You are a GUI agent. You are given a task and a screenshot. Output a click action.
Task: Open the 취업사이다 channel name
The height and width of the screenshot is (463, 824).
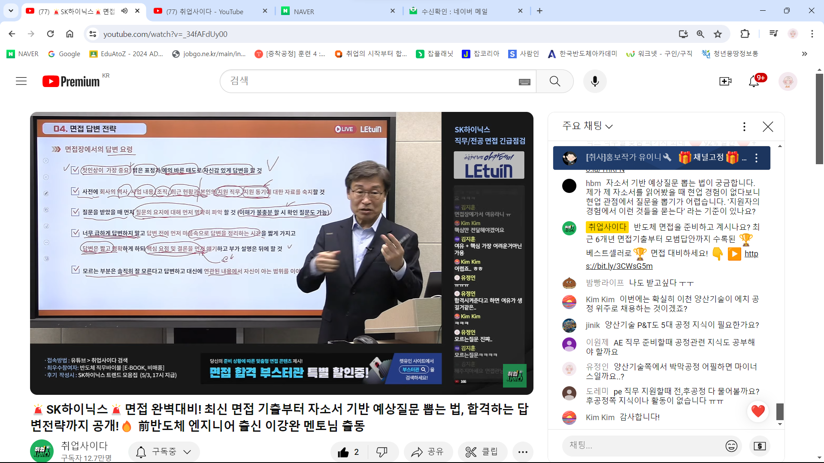pos(84,445)
